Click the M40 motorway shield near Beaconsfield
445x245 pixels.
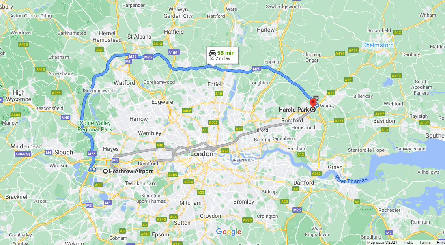tap(66, 117)
